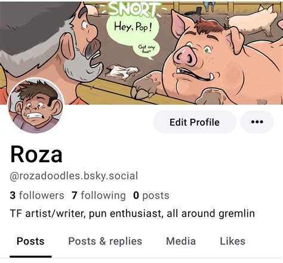The width and height of the screenshot is (283, 263).
Task: View the 3 followers list
Action: pos(37,195)
